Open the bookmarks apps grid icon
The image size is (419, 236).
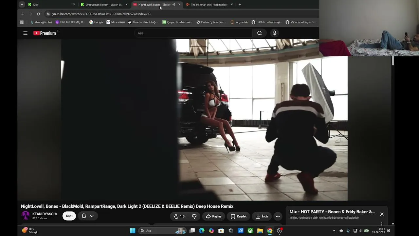click(22, 22)
